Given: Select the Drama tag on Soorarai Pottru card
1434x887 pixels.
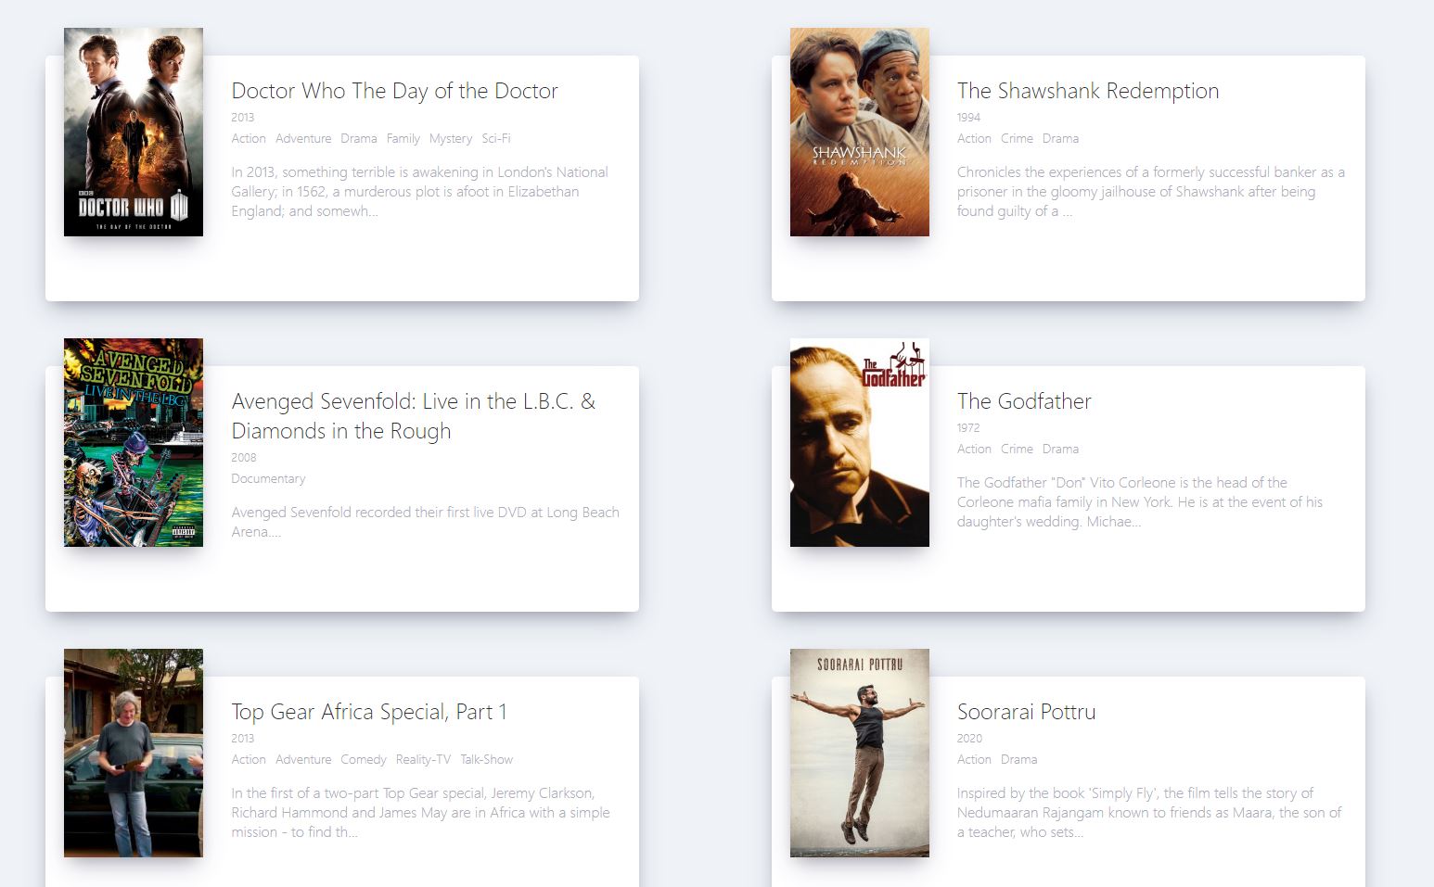Looking at the screenshot, I should [1019, 759].
